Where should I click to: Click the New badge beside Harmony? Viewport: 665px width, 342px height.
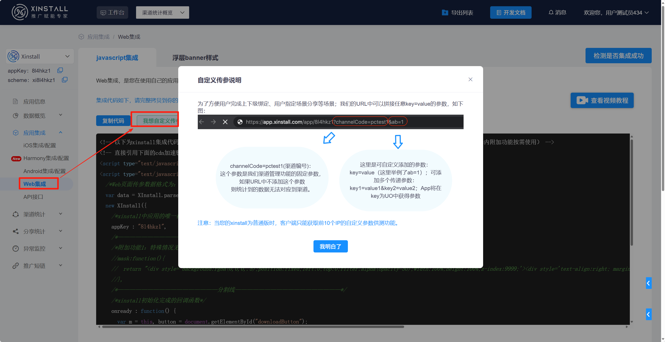click(x=16, y=159)
